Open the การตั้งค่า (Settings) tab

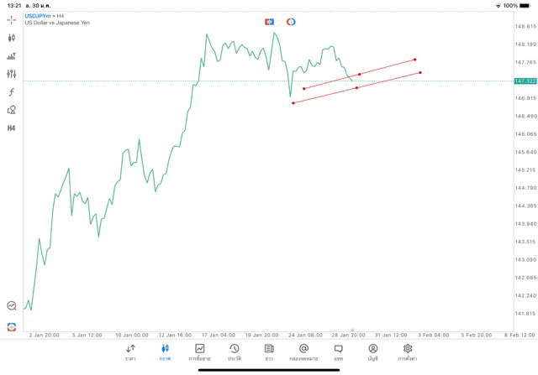click(x=408, y=352)
